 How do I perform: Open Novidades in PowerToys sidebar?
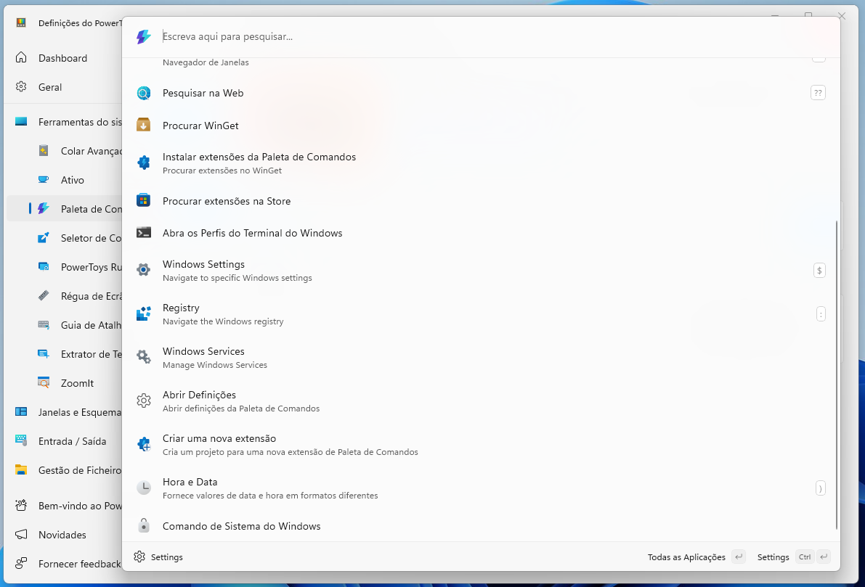[64, 535]
